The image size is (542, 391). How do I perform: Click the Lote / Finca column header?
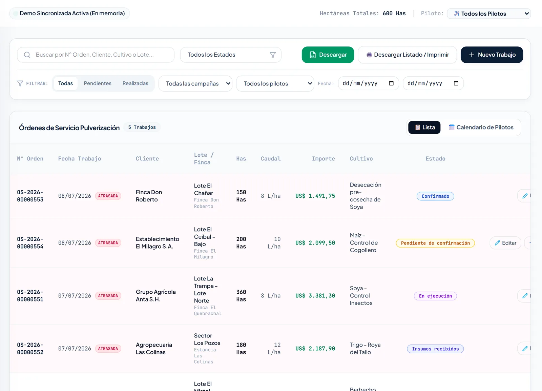(204, 159)
